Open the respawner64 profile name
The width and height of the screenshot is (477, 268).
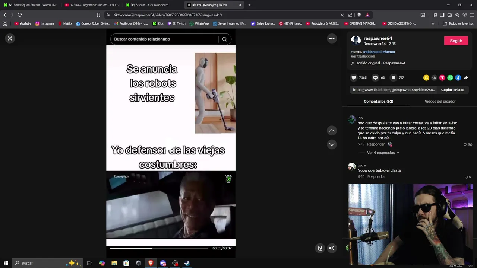pos(378,38)
